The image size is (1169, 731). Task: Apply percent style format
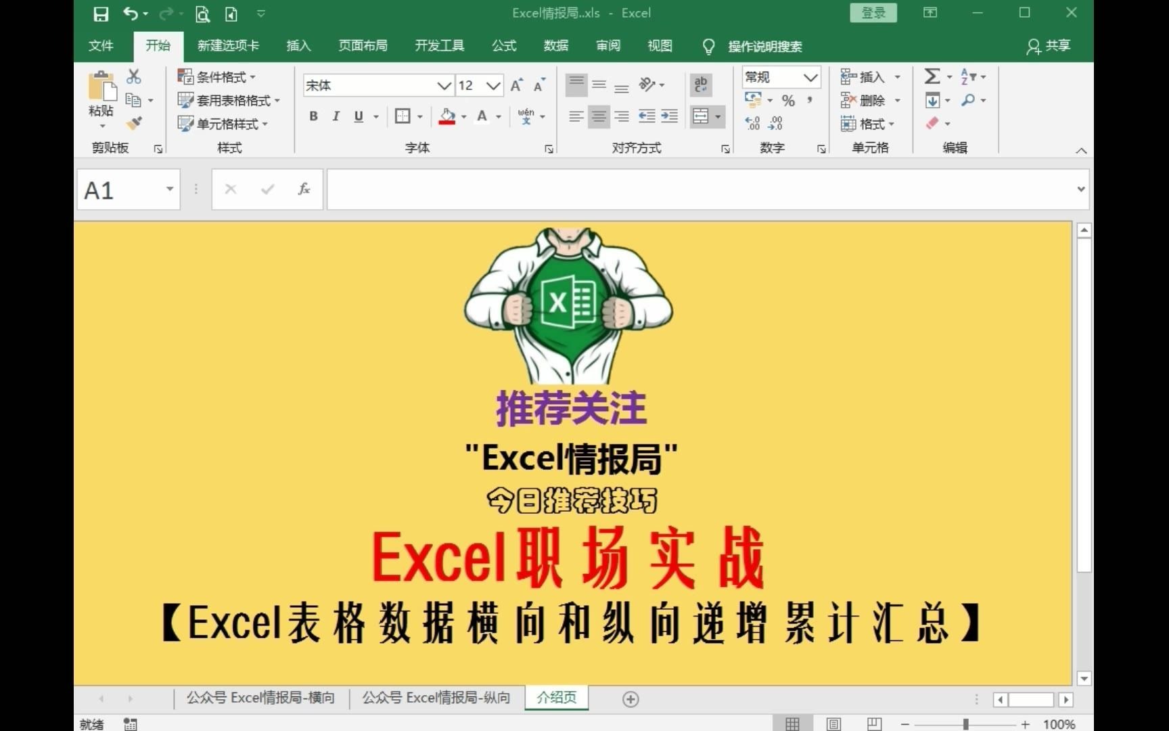pos(788,101)
